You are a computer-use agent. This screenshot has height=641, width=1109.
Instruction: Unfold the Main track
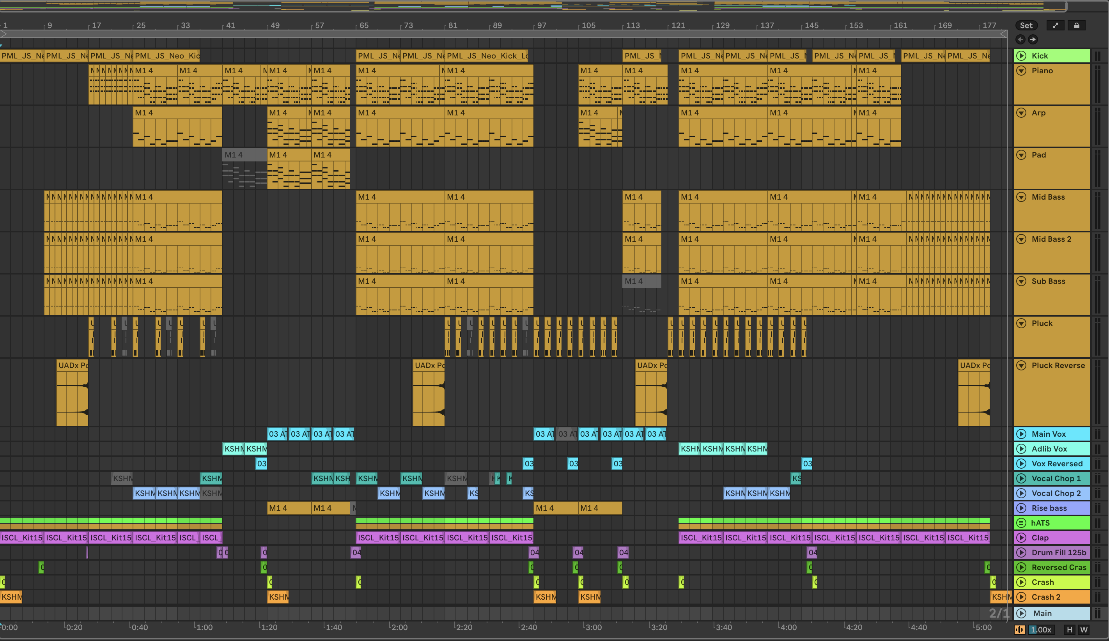click(1021, 613)
